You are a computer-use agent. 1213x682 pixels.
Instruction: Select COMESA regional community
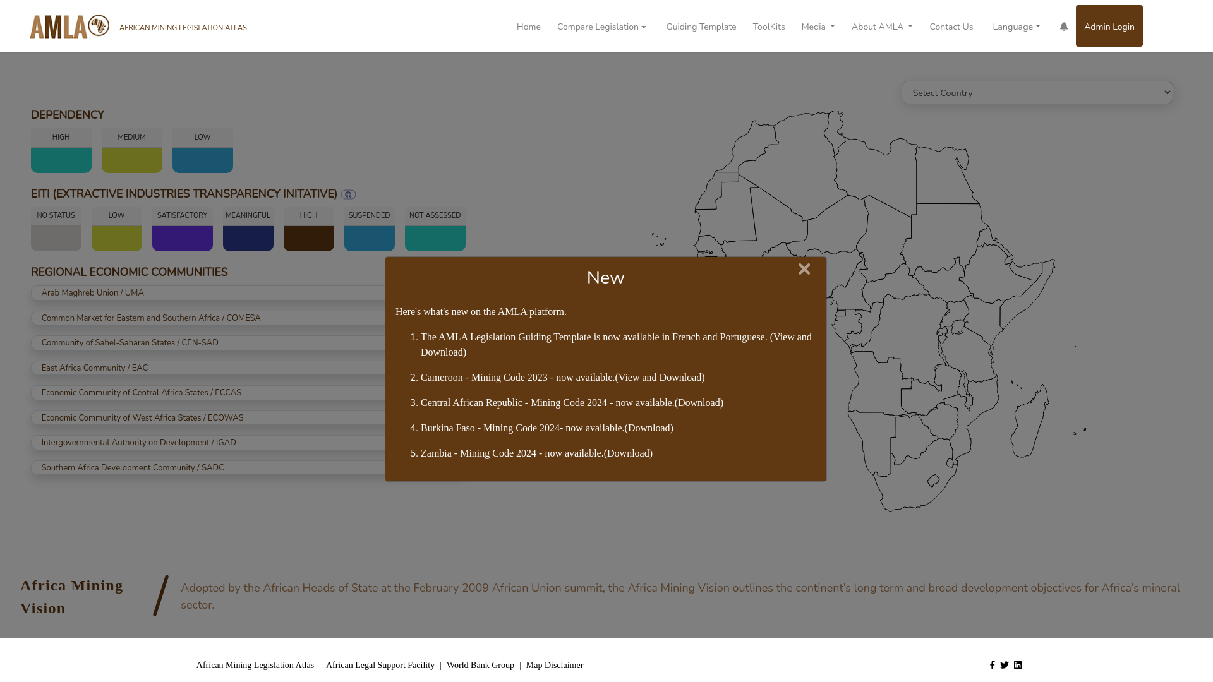tap(208, 318)
